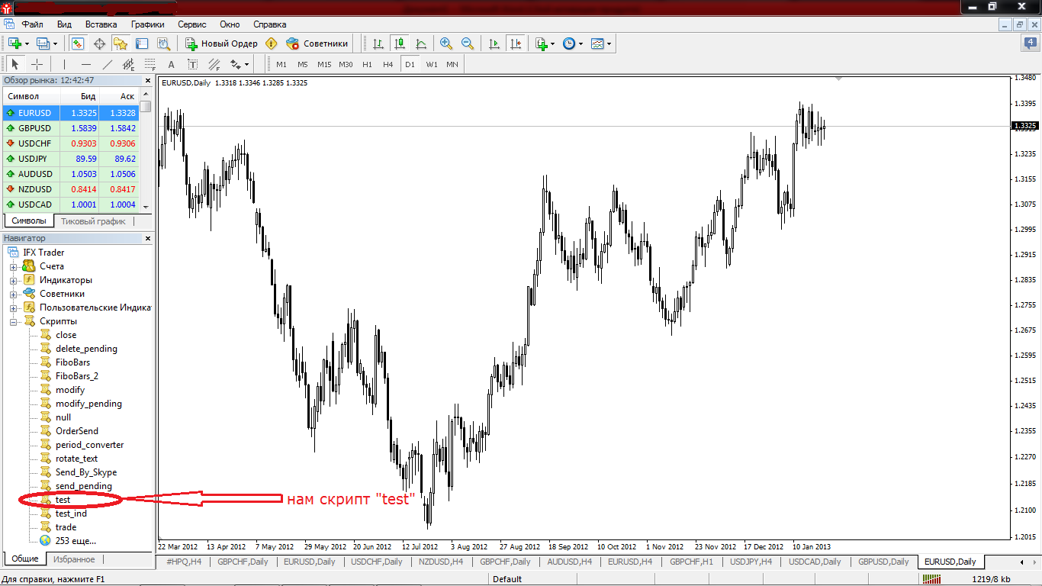Toggle chart auto scroll
The image size is (1042, 586).
(x=494, y=43)
